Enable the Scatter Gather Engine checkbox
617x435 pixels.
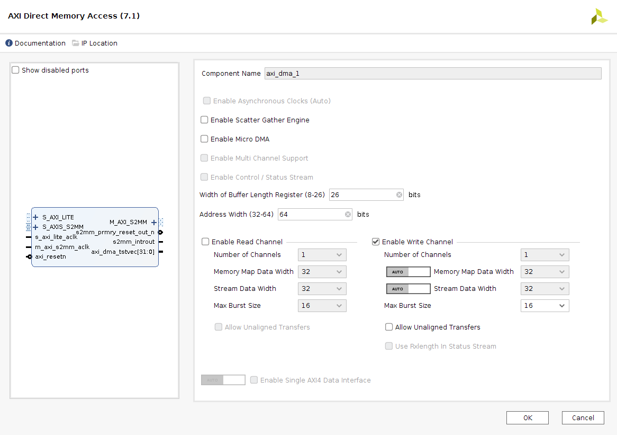pos(204,120)
